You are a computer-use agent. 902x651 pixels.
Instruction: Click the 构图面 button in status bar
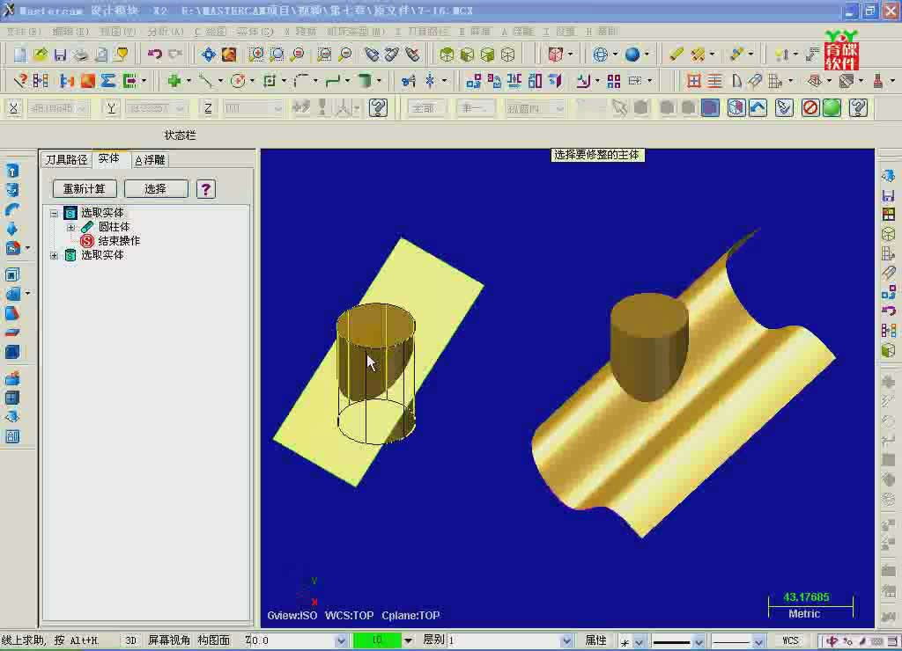point(213,640)
